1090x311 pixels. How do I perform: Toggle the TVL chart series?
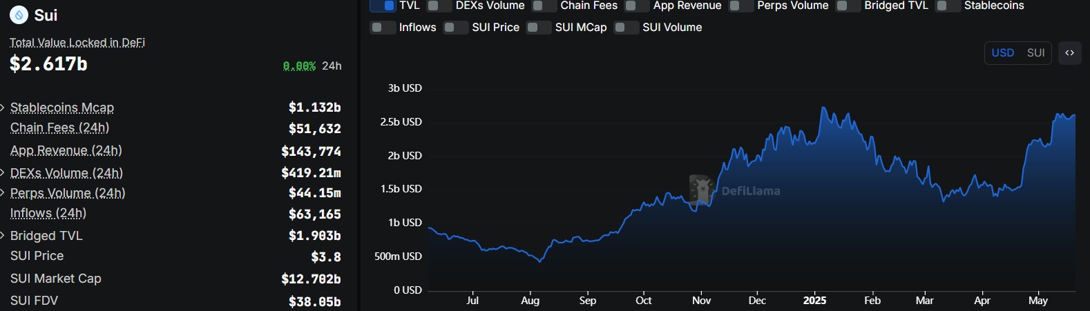click(383, 6)
